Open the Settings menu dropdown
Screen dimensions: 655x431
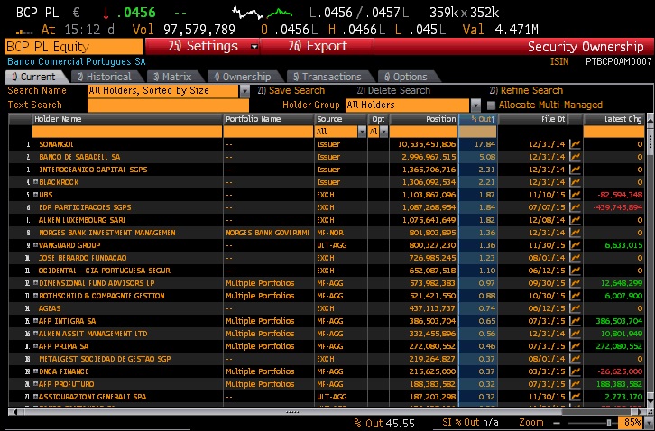(254, 46)
